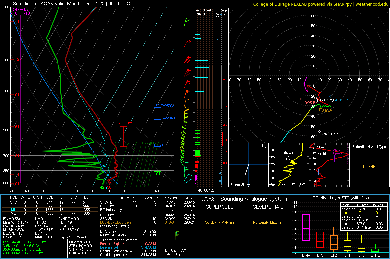Image resolution: width=390 pixels, height=259 pixels.
Task: Click the 'WNDG = 0.0' value
Action: pos(69,219)
